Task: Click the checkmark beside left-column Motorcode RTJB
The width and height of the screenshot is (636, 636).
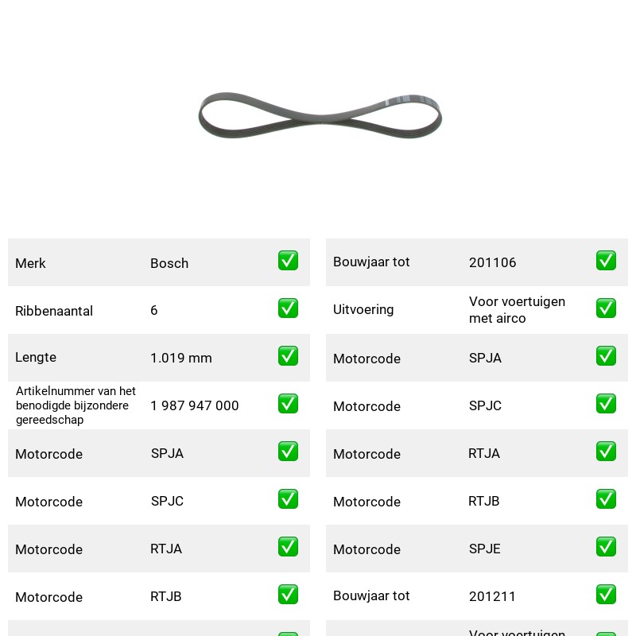Action: [288, 595]
